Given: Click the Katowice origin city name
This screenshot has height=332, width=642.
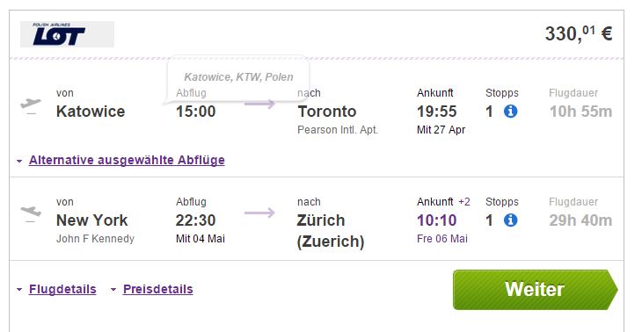Looking at the screenshot, I should [x=91, y=112].
